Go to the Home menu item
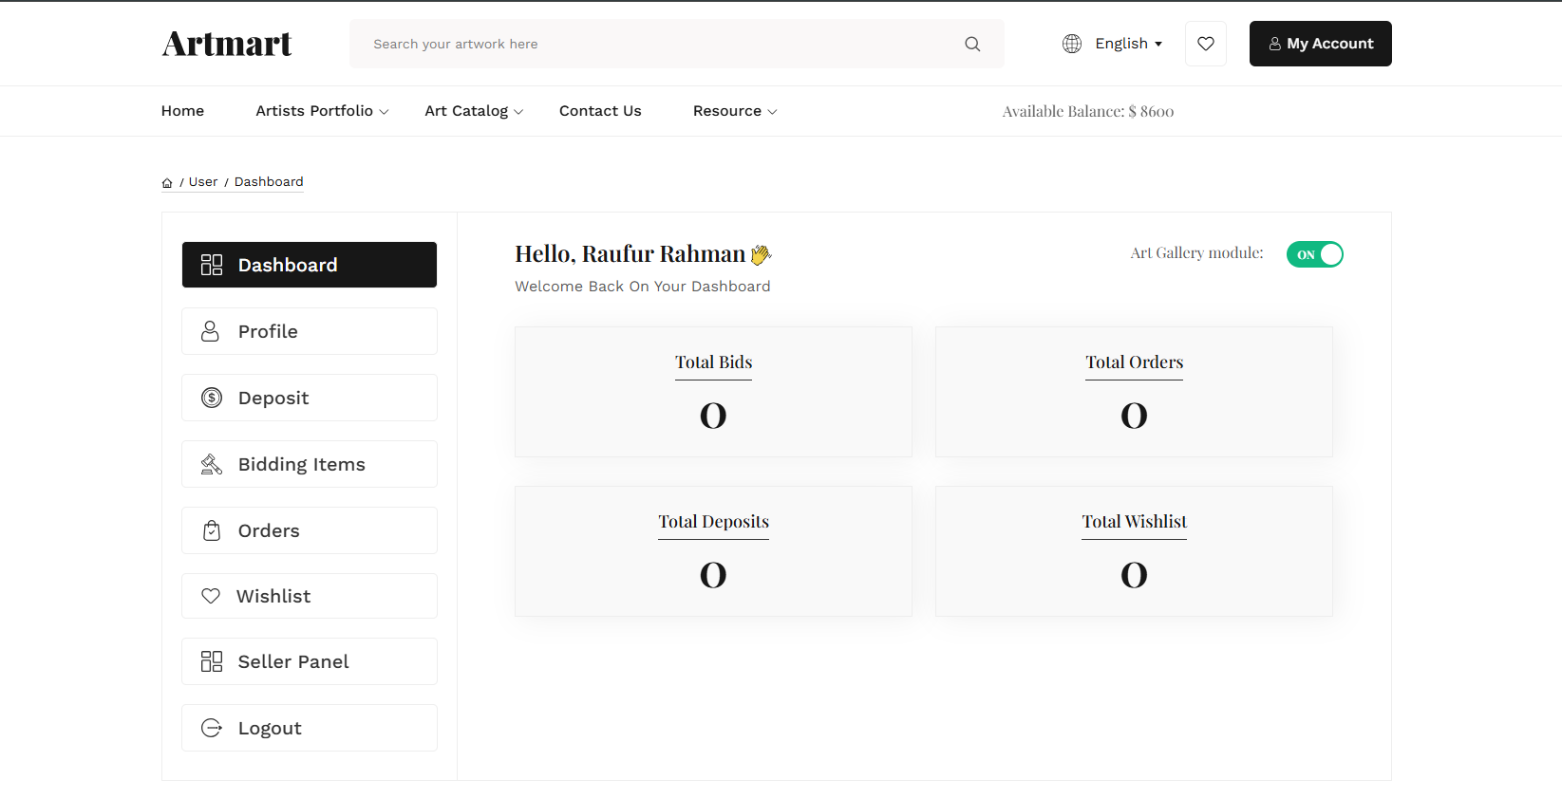 (x=182, y=111)
